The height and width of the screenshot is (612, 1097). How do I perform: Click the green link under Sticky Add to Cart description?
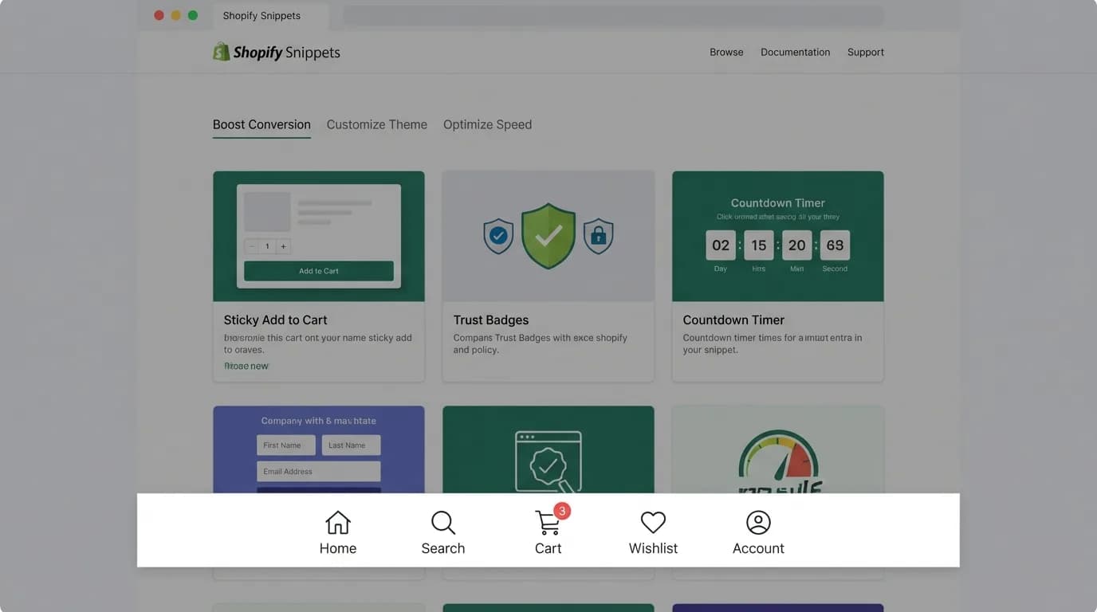[x=246, y=366]
